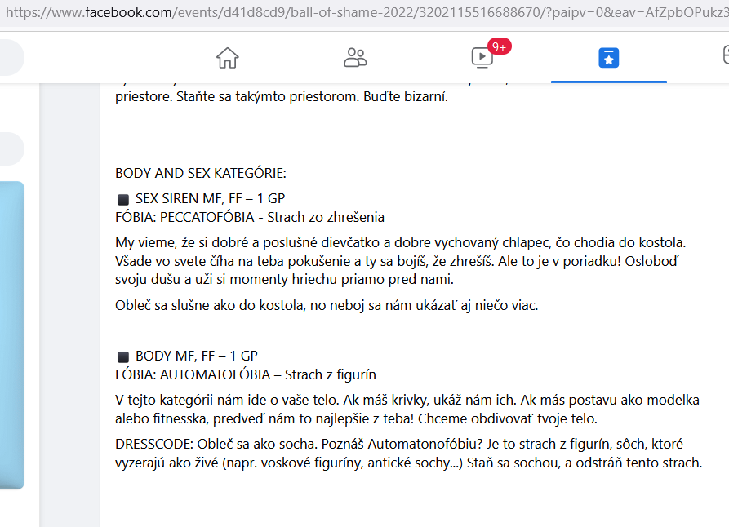Click the FÓBIA: PECCATOFÓBIA line
This screenshot has height=527, width=729.
point(250,217)
